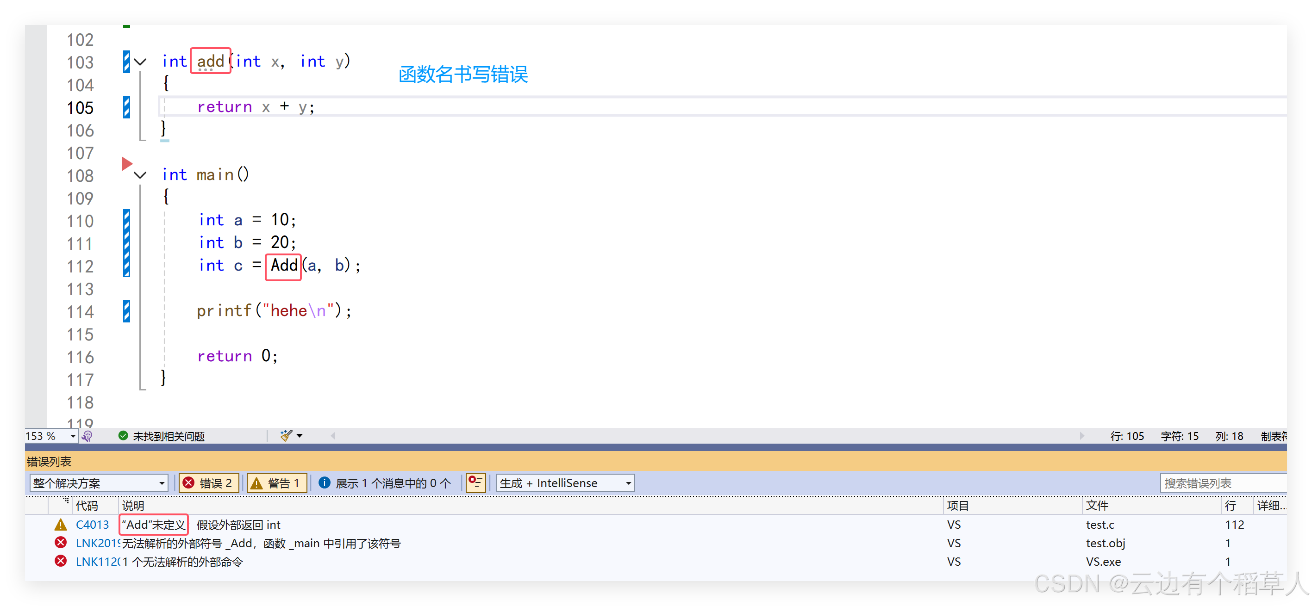The width and height of the screenshot is (1312, 606).
Task: Click the IntelliCode purple brain icon
Action: [x=87, y=436]
